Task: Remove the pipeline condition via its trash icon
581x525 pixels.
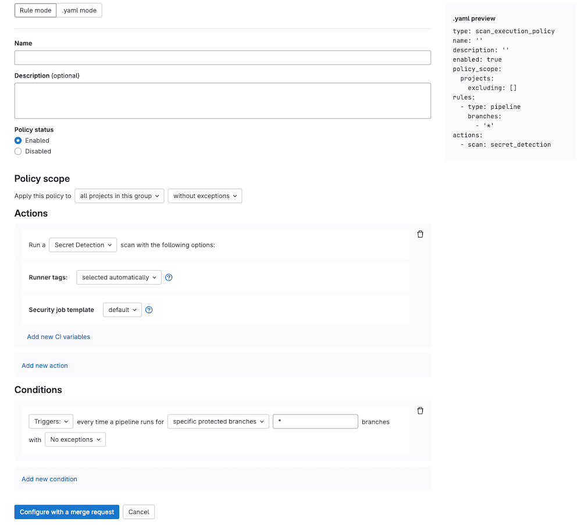Action: tap(420, 410)
